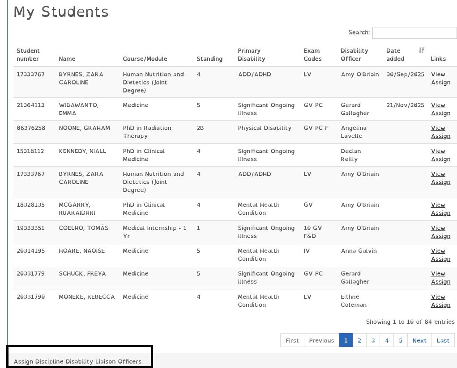Return to the First page
This screenshot has height=368, width=457.
pos(292,340)
